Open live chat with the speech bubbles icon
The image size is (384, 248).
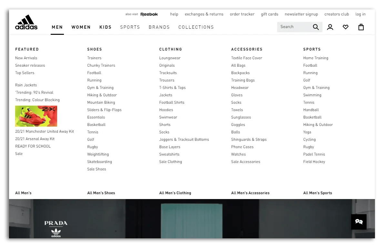click(359, 222)
